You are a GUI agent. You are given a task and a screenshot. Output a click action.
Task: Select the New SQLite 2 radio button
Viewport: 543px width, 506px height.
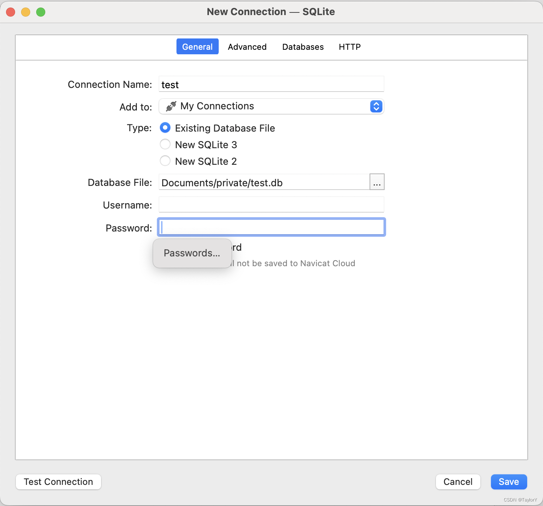pyautogui.click(x=165, y=161)
